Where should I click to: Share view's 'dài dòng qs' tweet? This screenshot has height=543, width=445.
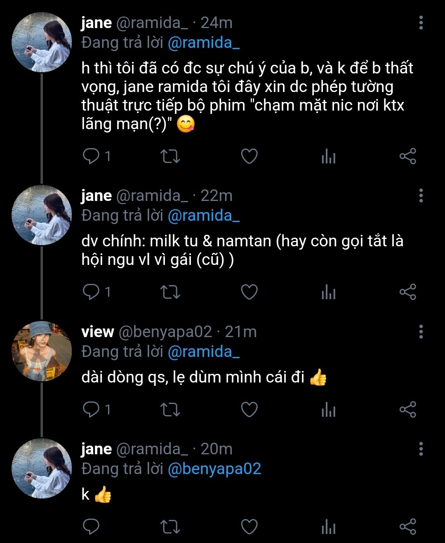click(407, 409)
